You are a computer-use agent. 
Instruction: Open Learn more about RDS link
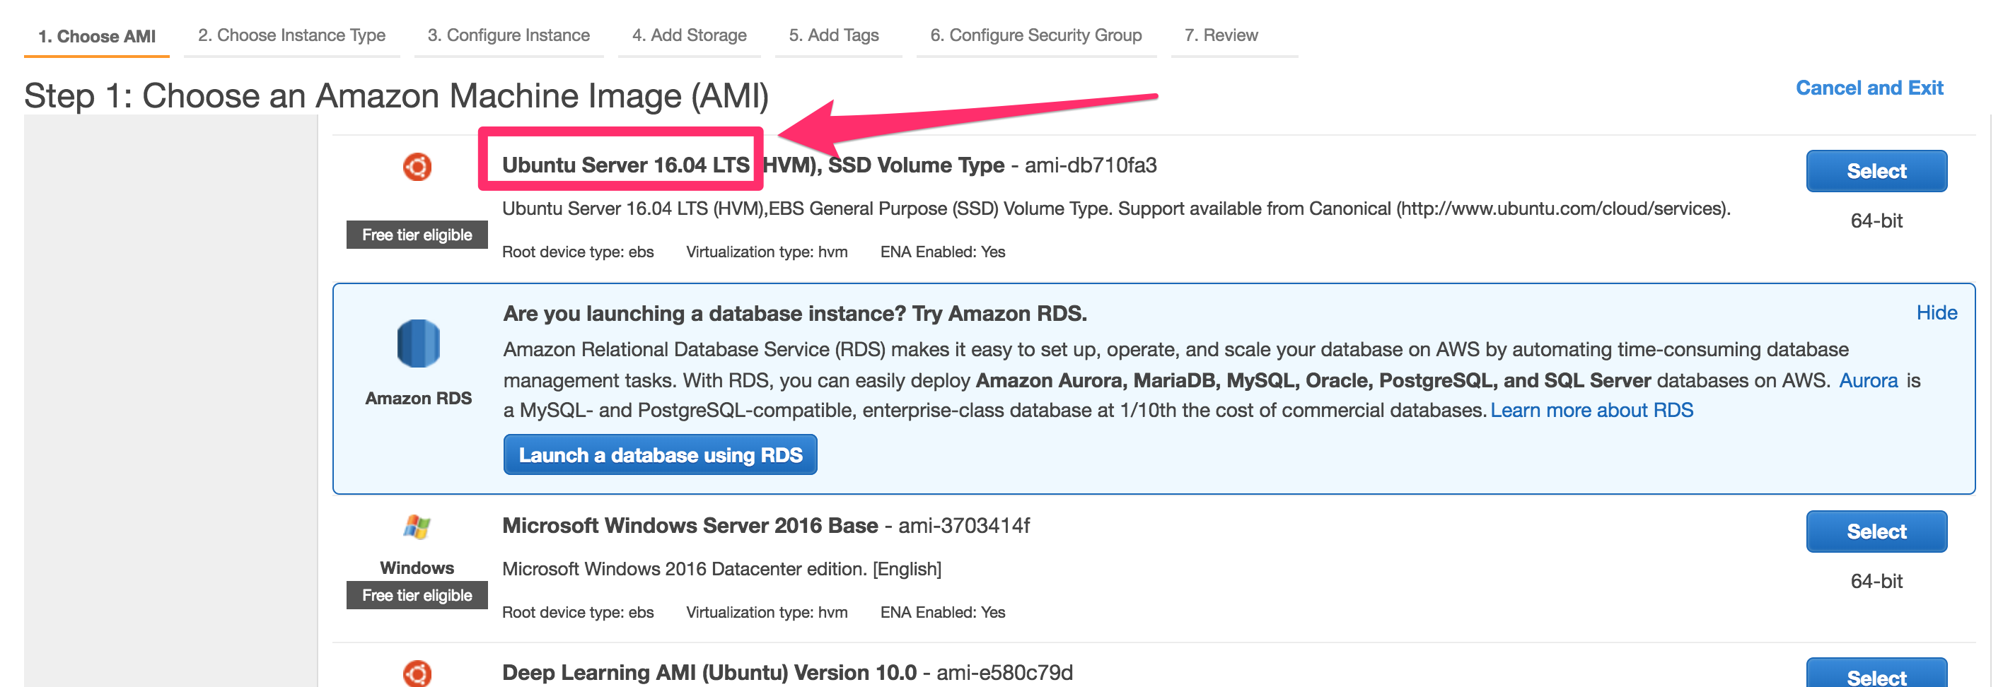(1591, 411)
